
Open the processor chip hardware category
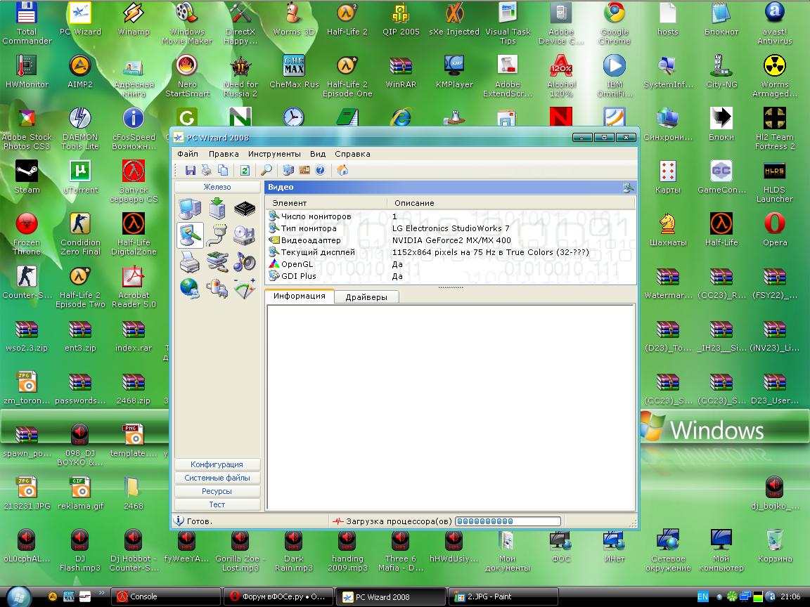[x=244, y=209]
